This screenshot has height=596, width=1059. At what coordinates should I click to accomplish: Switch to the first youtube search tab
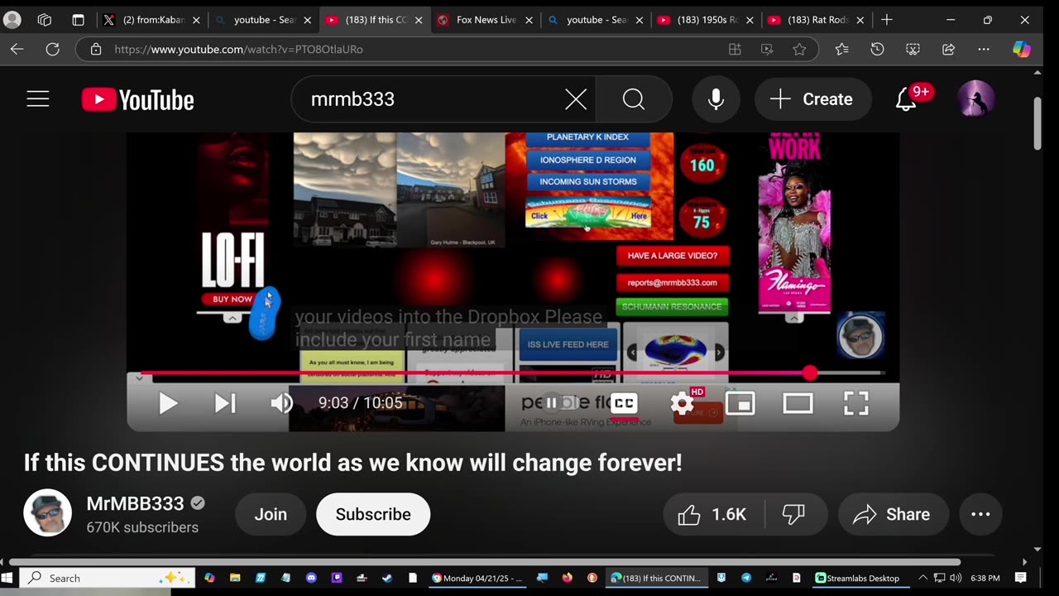click(x=263, y=20)
